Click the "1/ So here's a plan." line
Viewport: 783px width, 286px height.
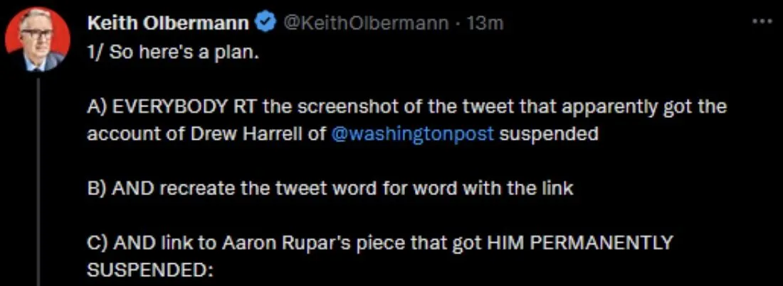(x=171, y=54)
